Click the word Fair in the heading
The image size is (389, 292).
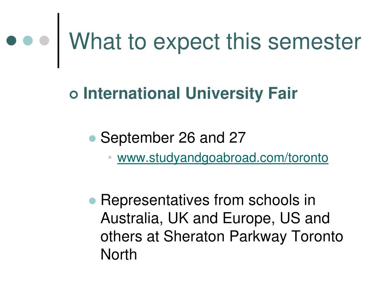(x=283, y=94)
